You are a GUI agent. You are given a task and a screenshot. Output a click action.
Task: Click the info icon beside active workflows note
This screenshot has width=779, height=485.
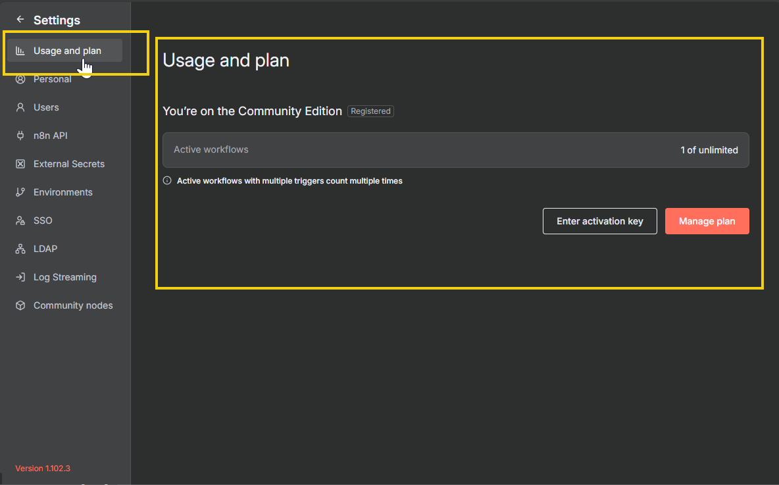[167, 180]
